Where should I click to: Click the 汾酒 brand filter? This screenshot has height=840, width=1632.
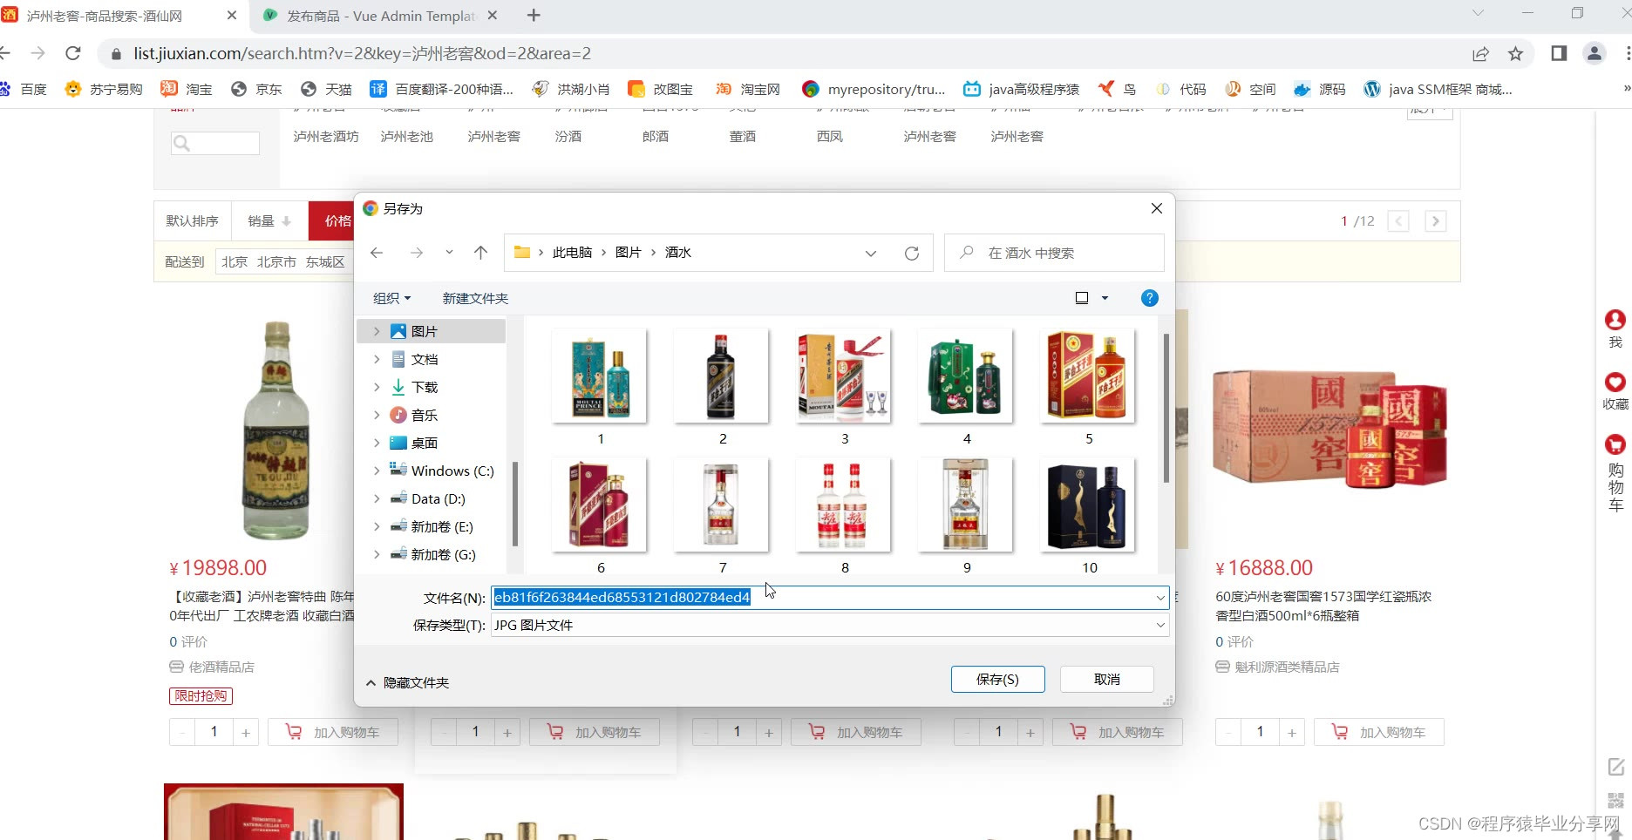568,137
